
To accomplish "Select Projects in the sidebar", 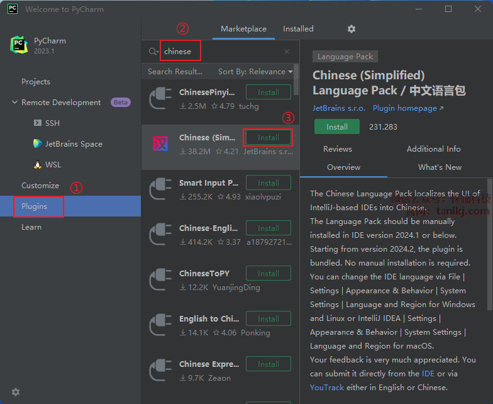I will (x=36, y=82).
